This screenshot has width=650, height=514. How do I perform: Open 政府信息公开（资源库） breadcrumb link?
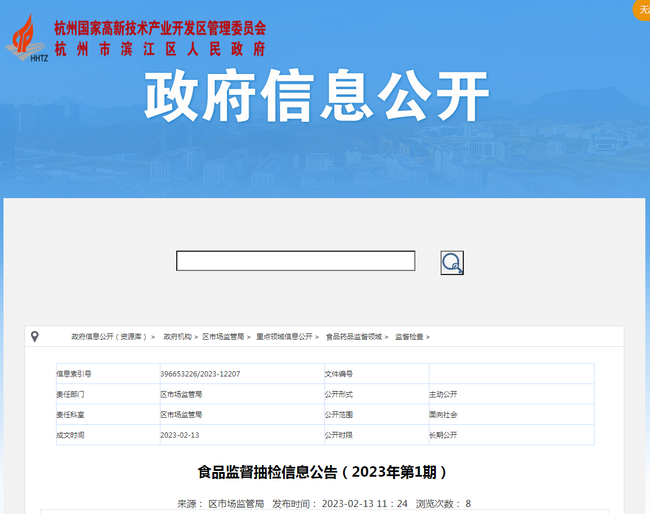[x=109, y=337]
